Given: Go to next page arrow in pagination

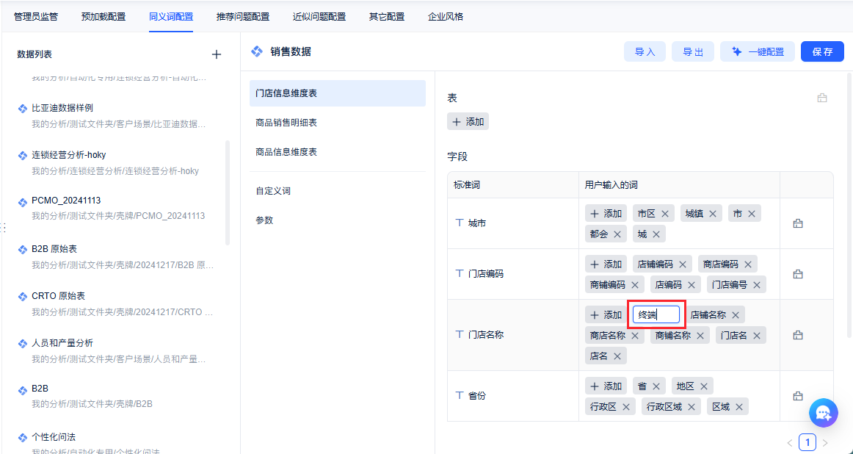Looking at the screenshot, I should (825, 443).
